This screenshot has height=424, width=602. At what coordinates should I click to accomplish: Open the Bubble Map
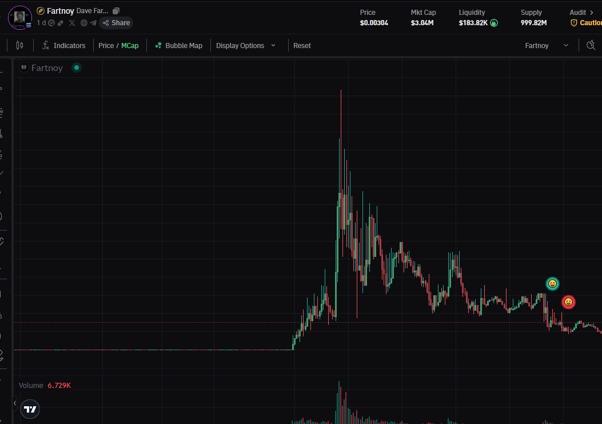point(178,45)
